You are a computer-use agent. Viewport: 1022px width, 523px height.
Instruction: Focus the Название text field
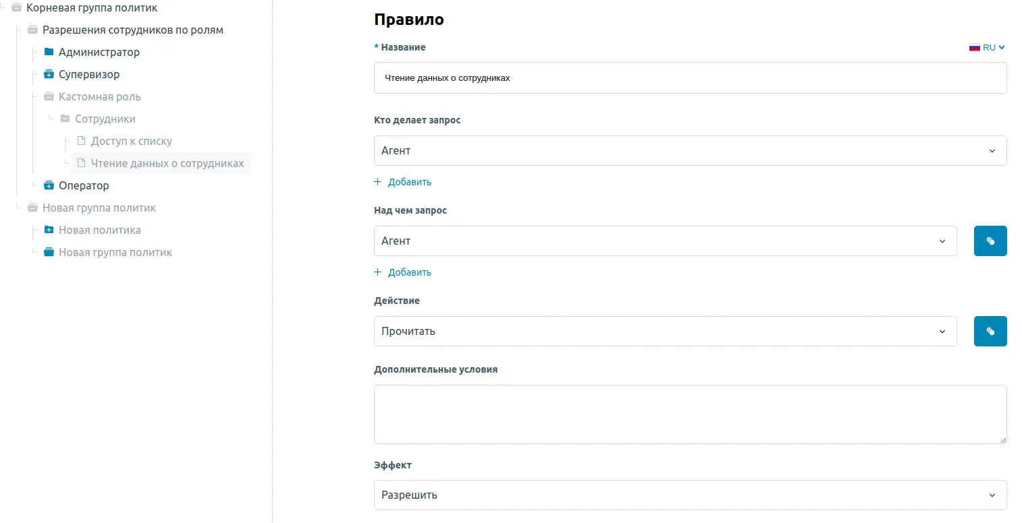(x=689, y=78)
